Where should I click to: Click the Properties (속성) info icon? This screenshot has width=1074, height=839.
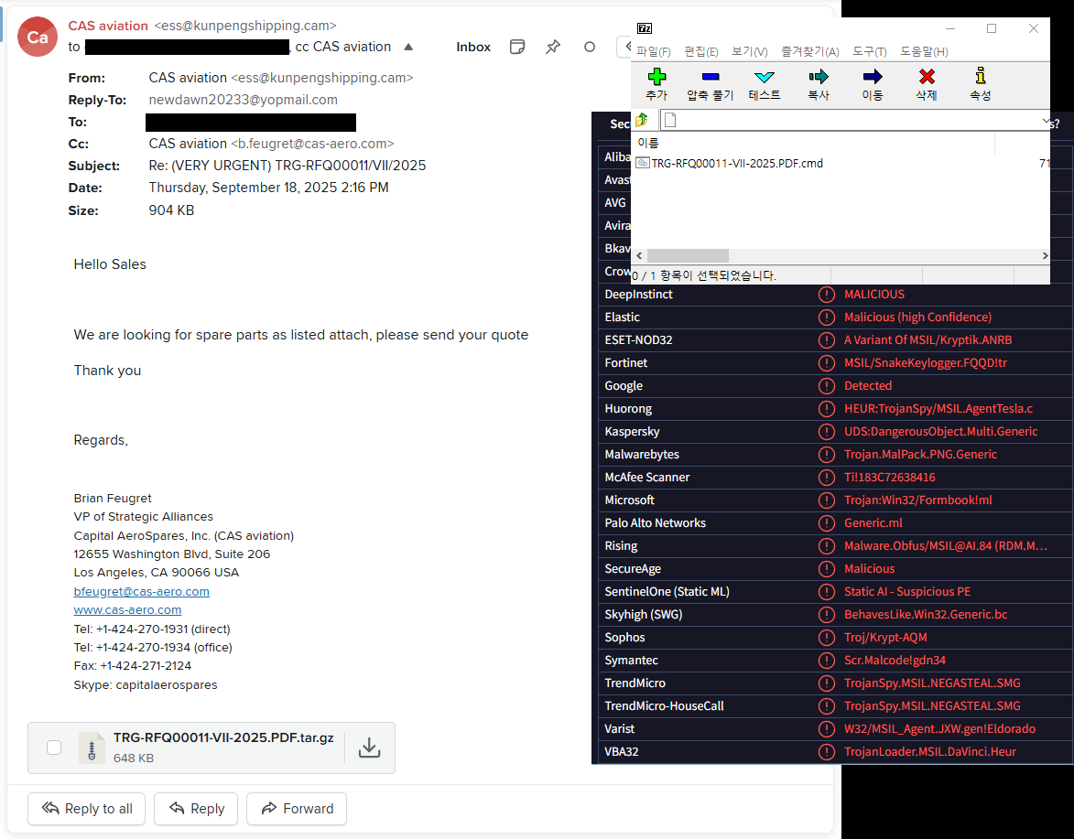point(981,78)
